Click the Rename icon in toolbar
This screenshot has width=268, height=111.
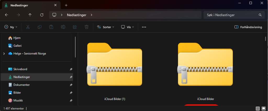click(x=63, y=27)
